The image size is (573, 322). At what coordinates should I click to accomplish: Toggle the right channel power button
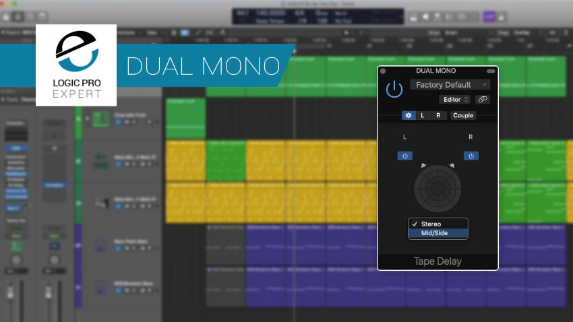point(471,156)
